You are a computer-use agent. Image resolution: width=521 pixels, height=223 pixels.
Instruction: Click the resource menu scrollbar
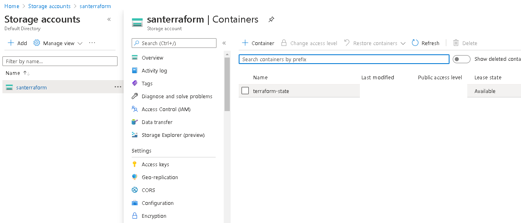(227, 85)
